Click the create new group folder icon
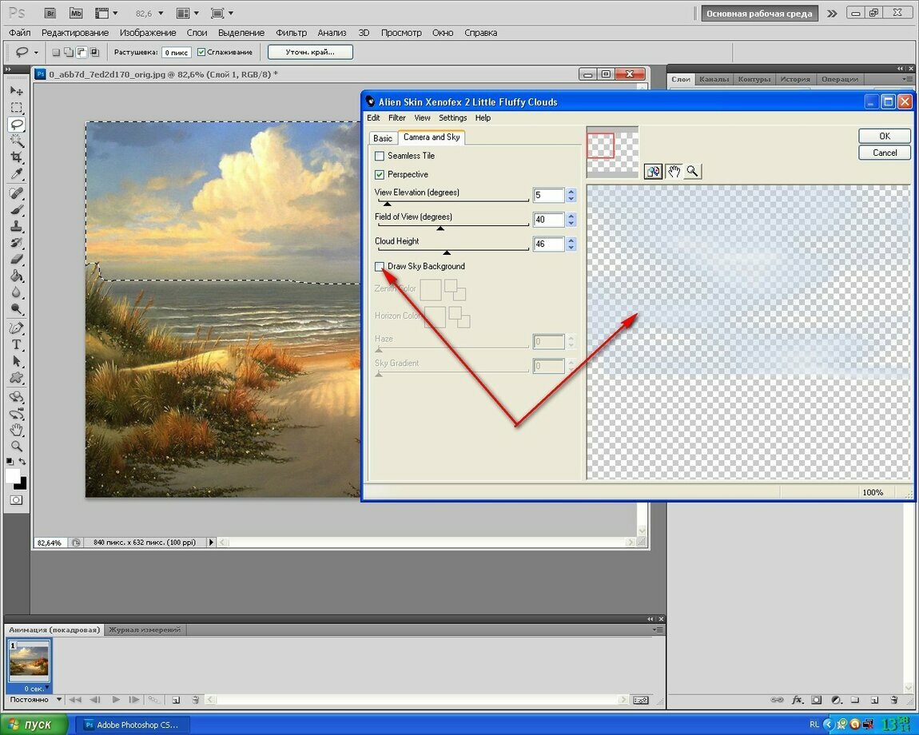 click(855, 700)
